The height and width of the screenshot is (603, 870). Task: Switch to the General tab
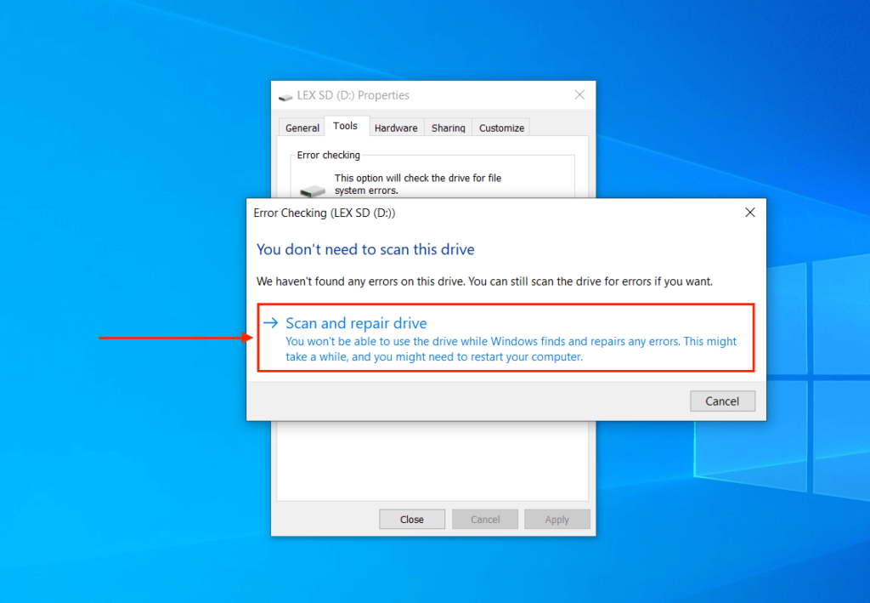pyautogui.click(x=302, y=127)
